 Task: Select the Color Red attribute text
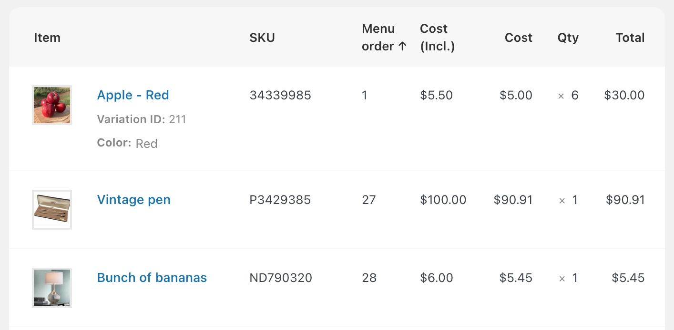point(147,144)
